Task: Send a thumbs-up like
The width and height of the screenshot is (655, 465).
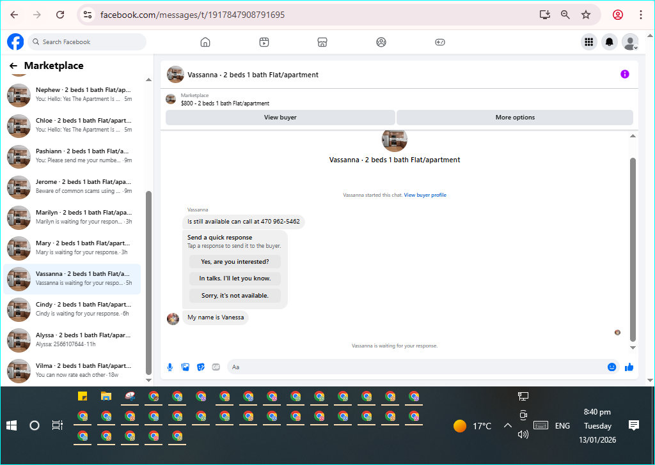Action: click(629, 367)
